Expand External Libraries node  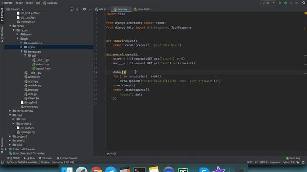(x=6, y=149)
